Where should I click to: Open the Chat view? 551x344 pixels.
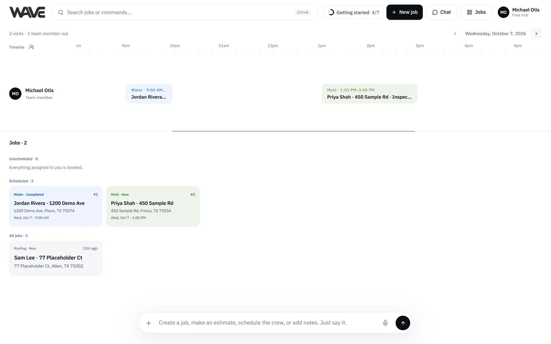click(x=441, y=12)
